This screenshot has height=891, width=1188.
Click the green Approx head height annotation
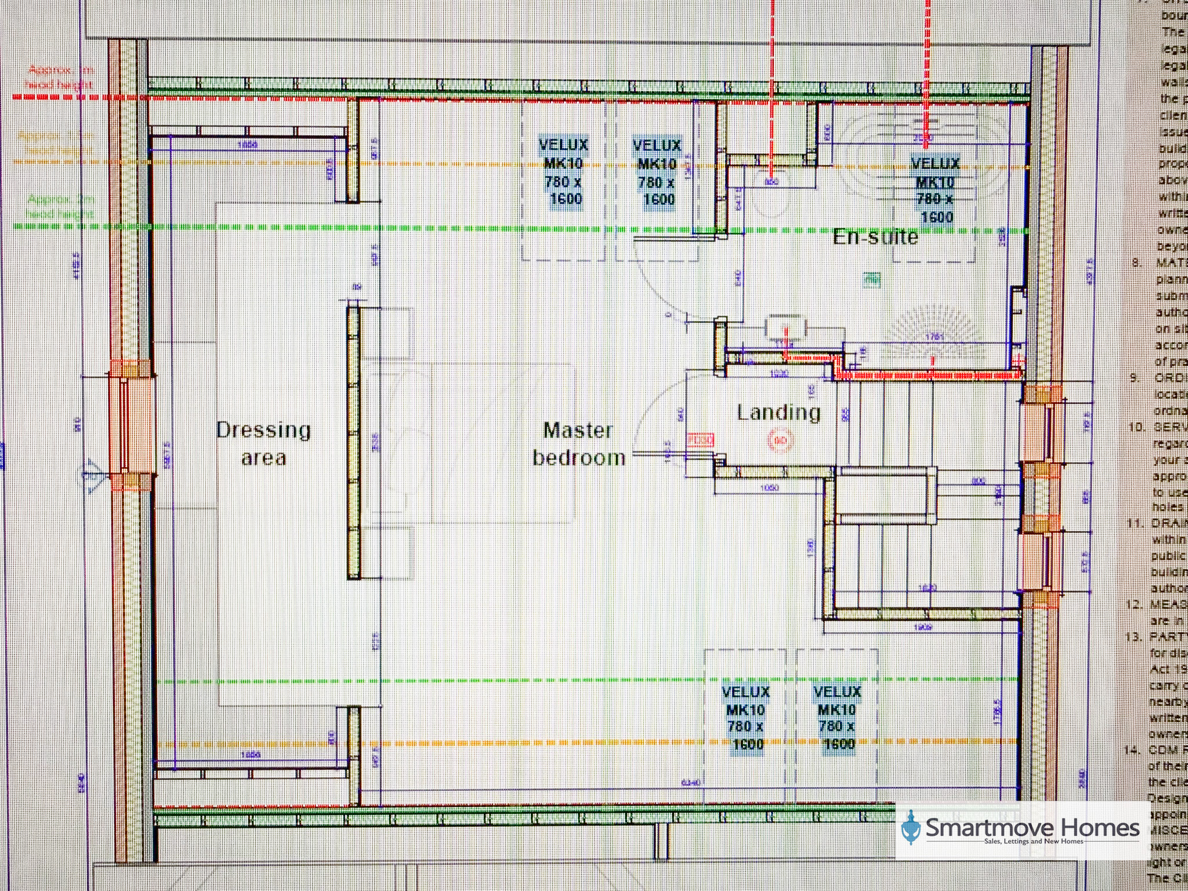coord(60,207)
